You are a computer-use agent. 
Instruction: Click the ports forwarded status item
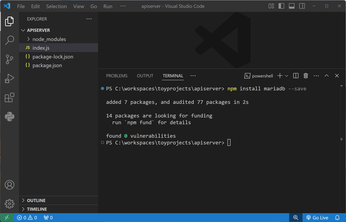click(x=48, y=217)
